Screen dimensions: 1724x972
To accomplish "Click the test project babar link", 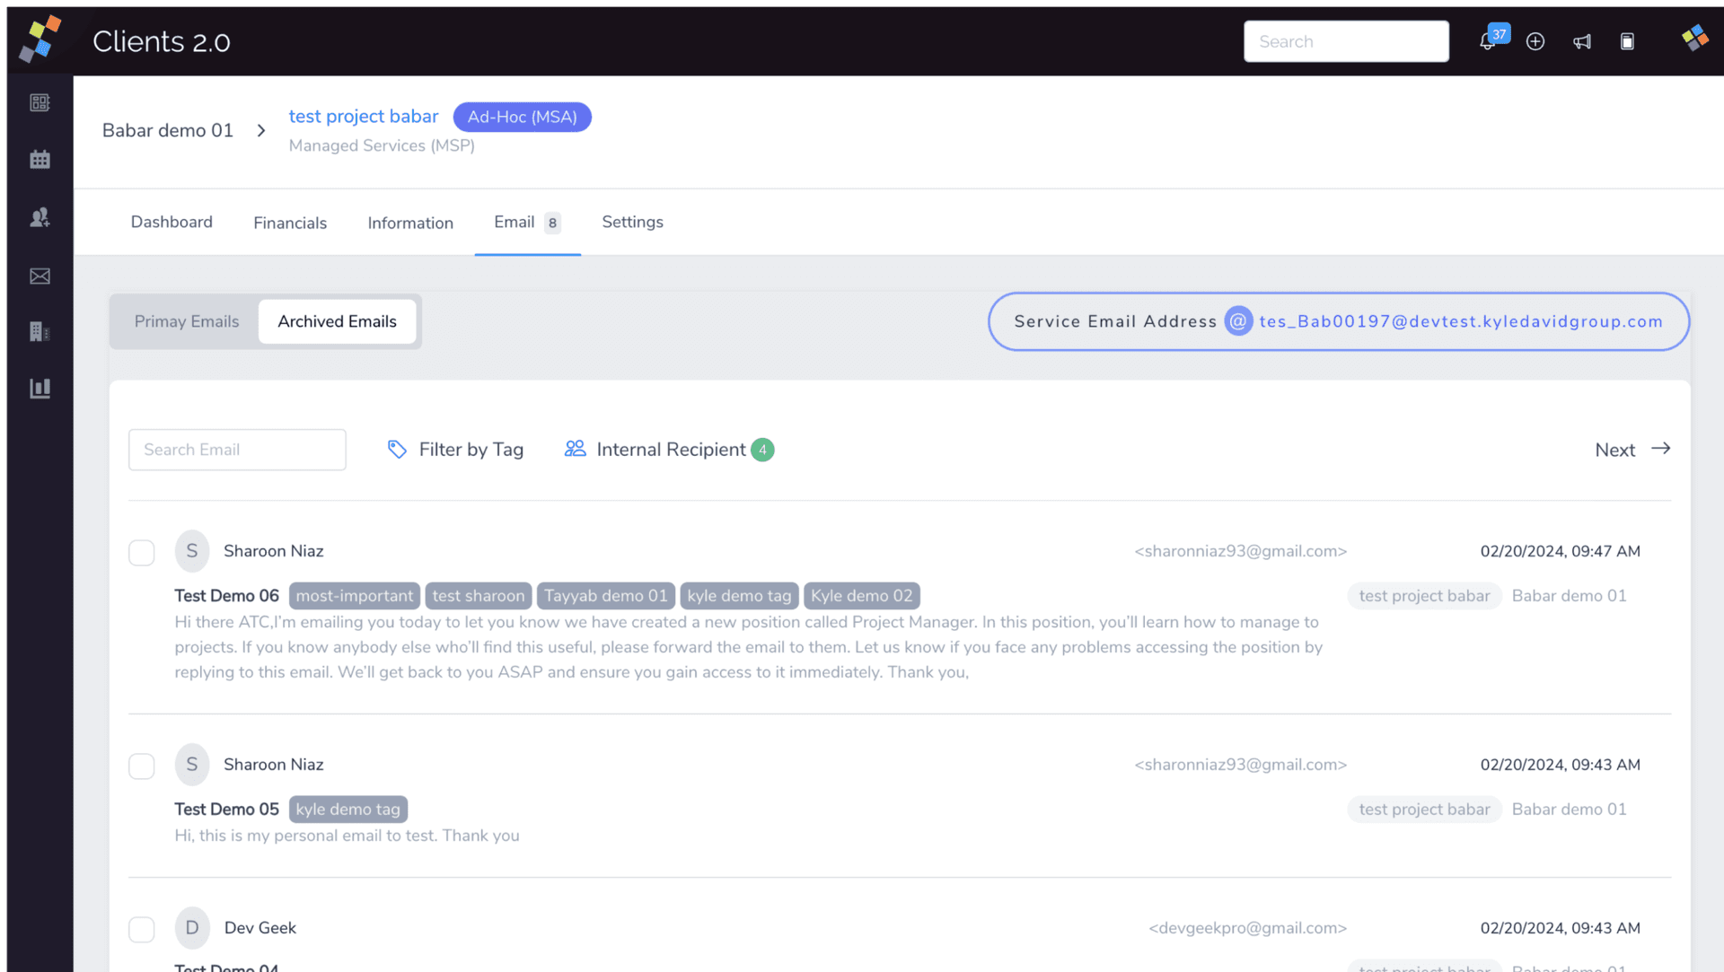I will pyautogui.click(x=364, y=117).
